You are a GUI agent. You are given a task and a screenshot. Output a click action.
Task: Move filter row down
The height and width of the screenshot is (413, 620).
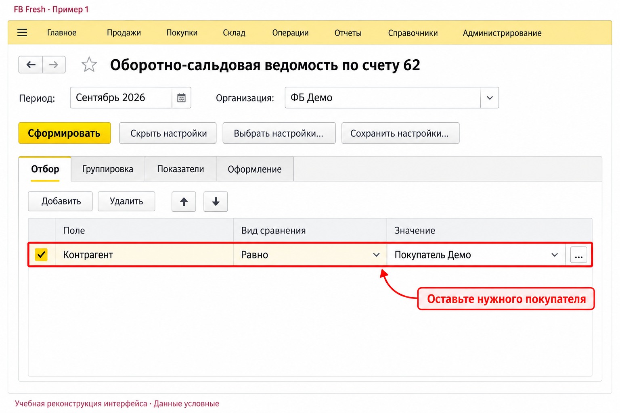tap(216, 202)
